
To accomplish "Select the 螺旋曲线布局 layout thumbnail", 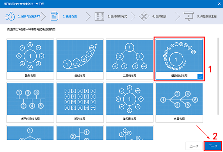I will [179, 56].
